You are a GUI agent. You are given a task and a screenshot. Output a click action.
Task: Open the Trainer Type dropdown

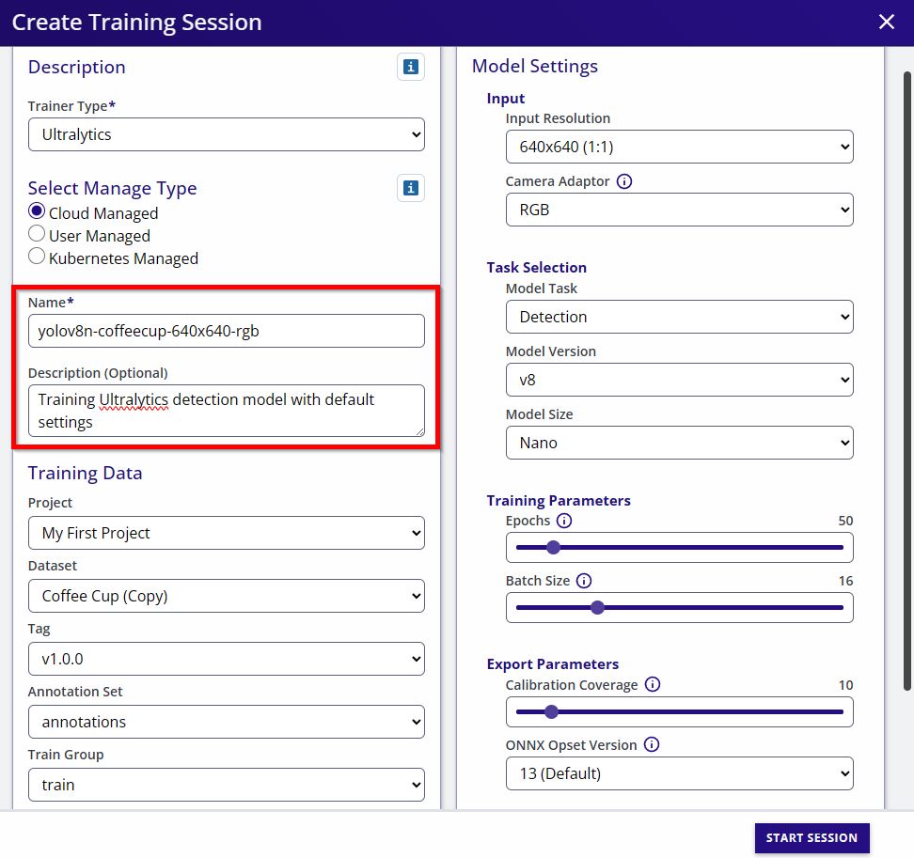(226, 134)
